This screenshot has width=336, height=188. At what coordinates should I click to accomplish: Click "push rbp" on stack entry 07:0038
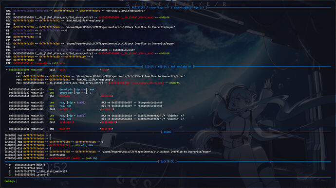pos(92,158)
